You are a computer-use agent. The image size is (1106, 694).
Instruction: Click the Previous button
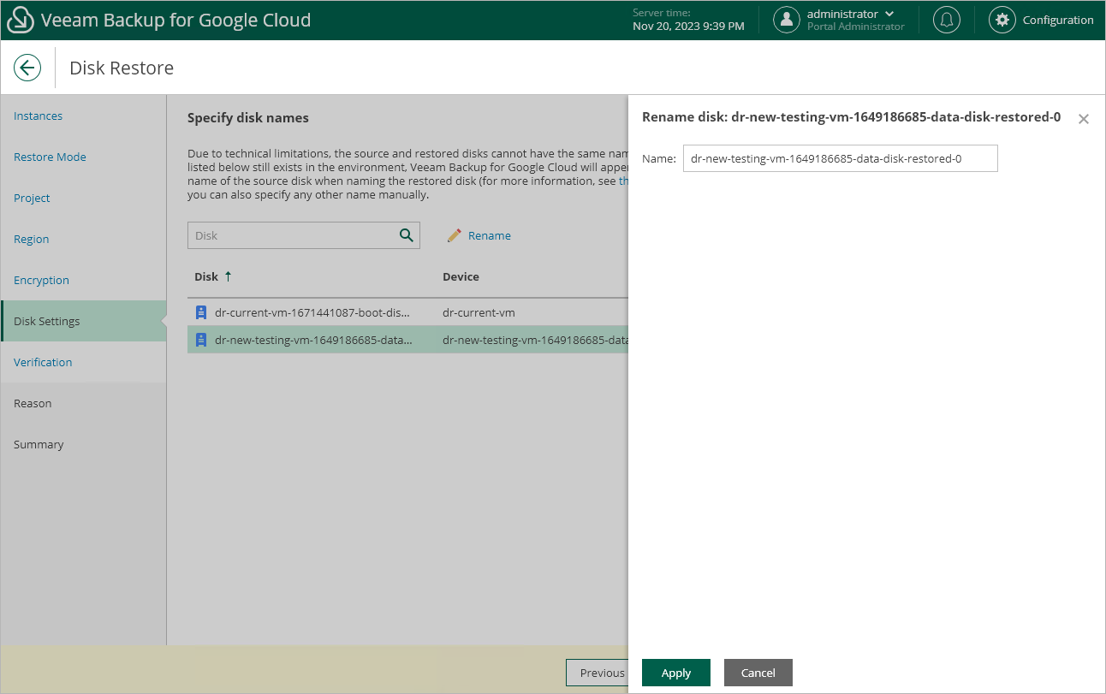point(597,673)
